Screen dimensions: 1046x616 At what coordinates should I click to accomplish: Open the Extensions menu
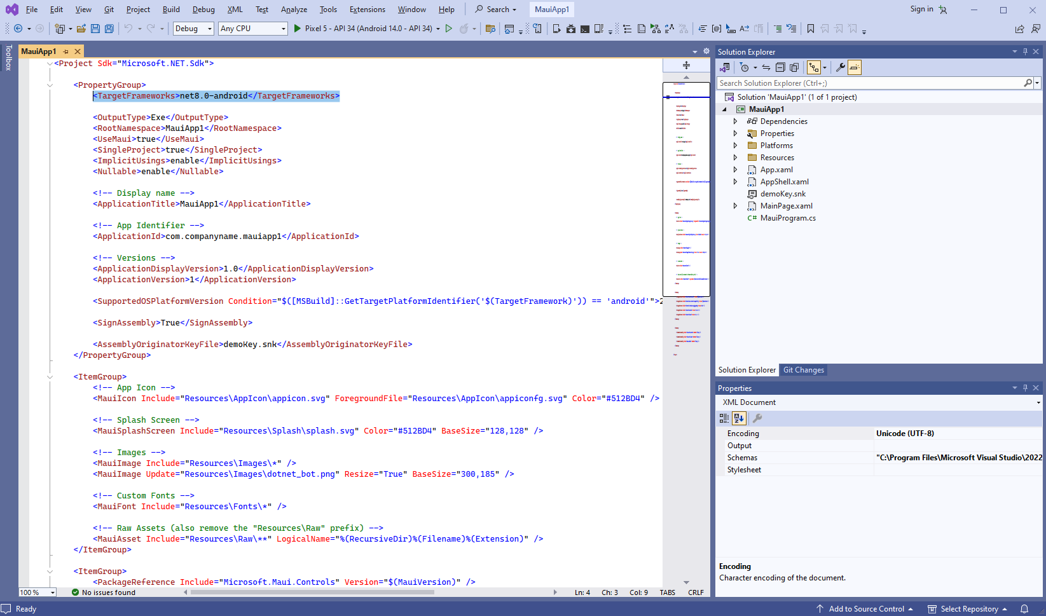coord(368,10)
